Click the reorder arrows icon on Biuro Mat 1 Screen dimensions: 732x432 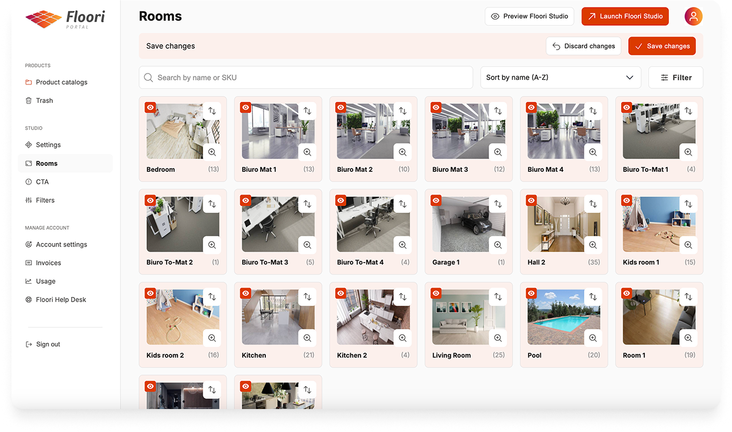pyautogui.click(x=307, y=111)
